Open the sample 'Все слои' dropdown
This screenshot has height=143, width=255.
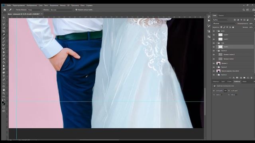pyautogui.click(x=62, y=10)
